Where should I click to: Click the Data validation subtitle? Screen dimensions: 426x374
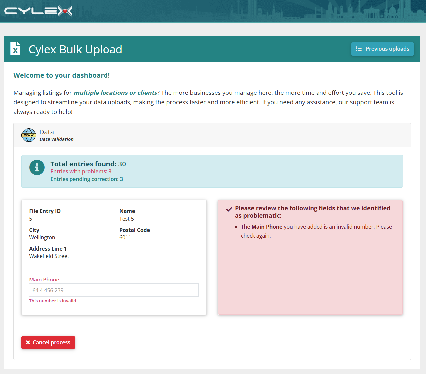pyautogui.click(x=56, y=139)
